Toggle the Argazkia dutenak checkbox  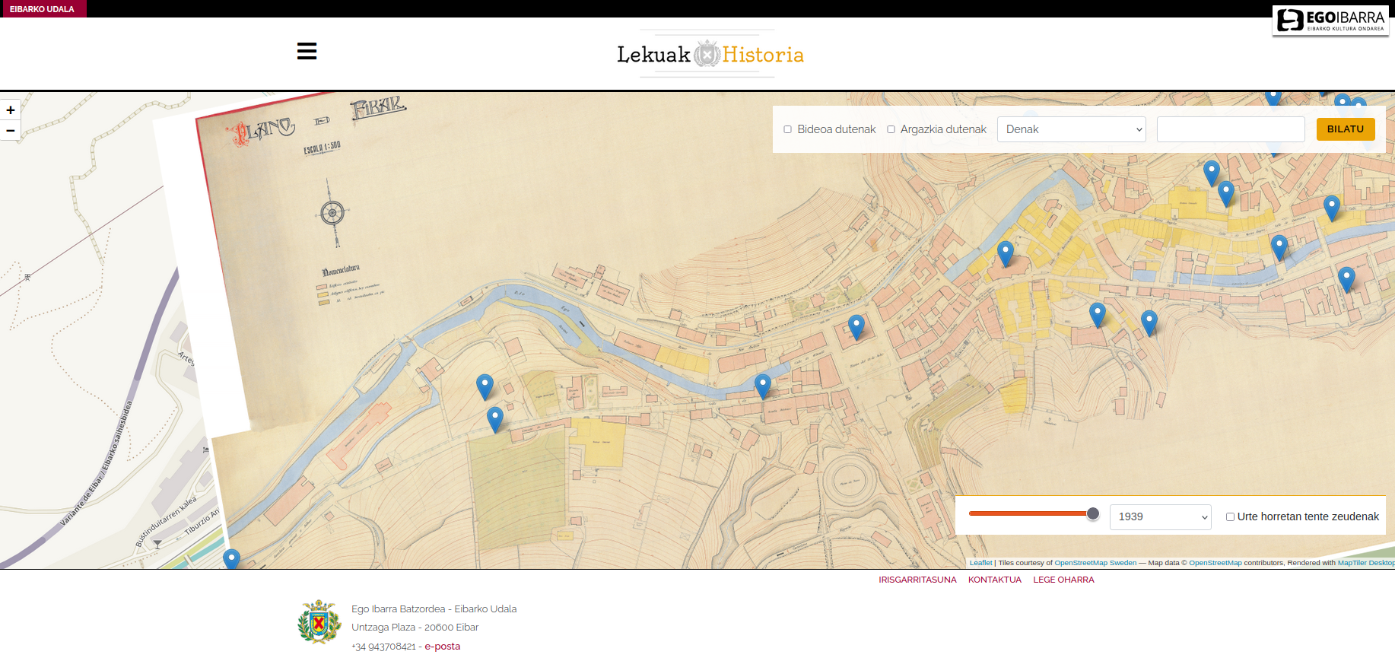point(891,129)
